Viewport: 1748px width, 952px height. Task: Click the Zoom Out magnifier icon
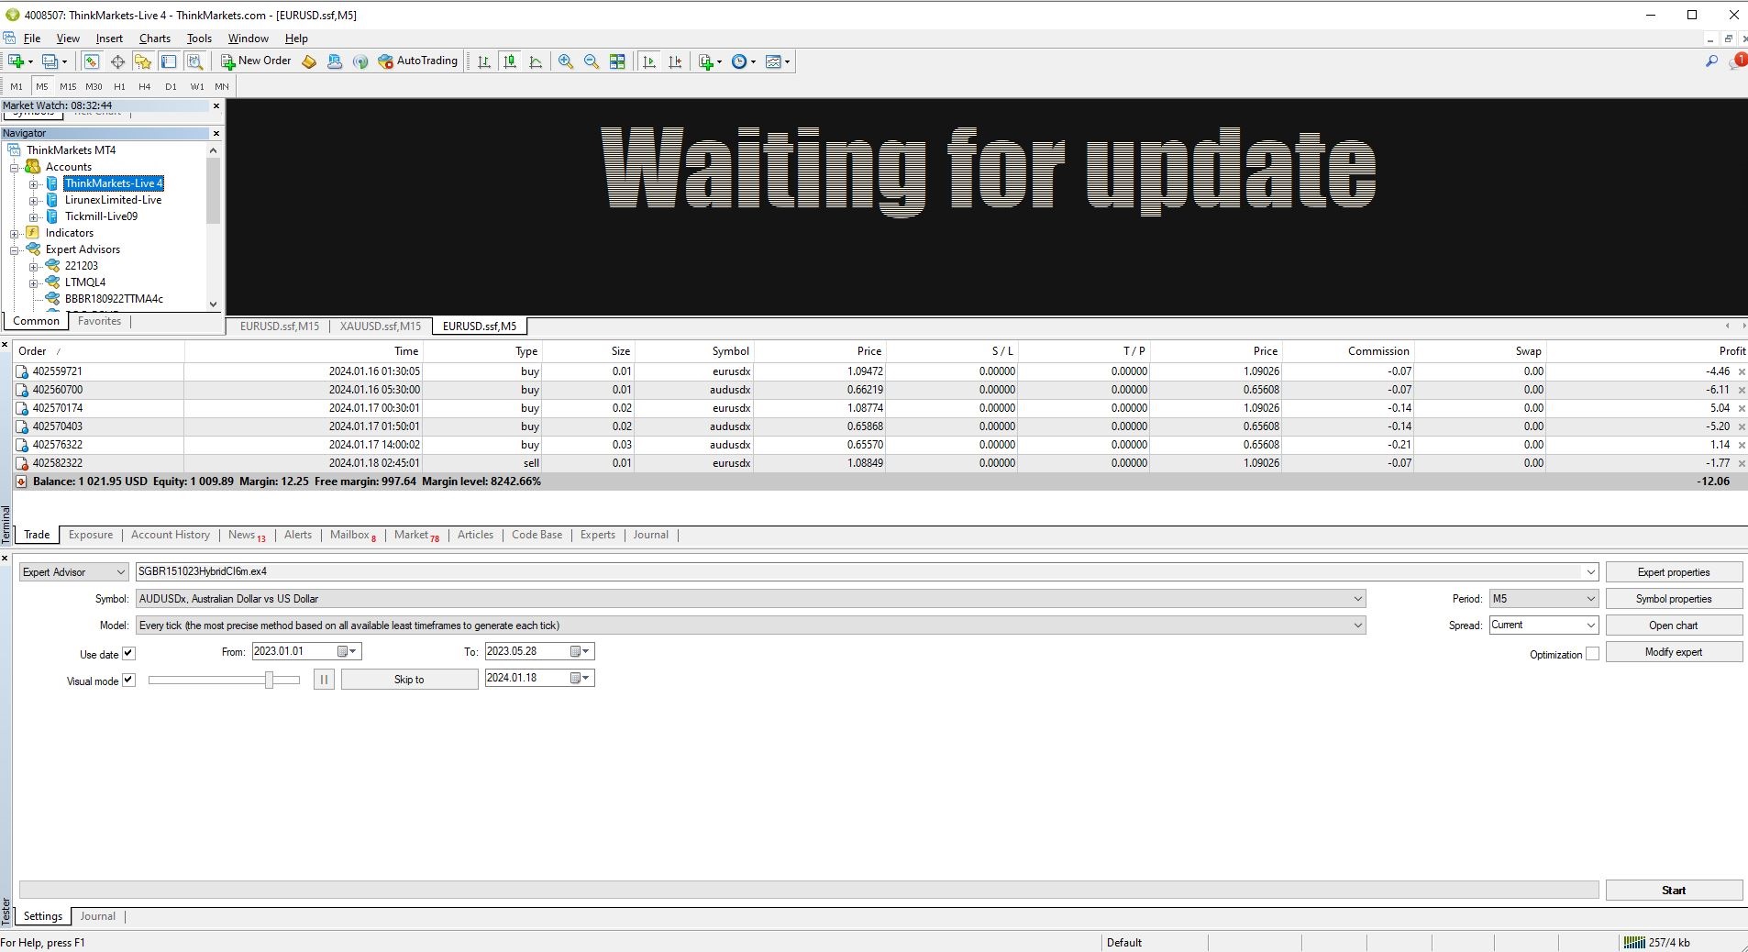point(592,61)
